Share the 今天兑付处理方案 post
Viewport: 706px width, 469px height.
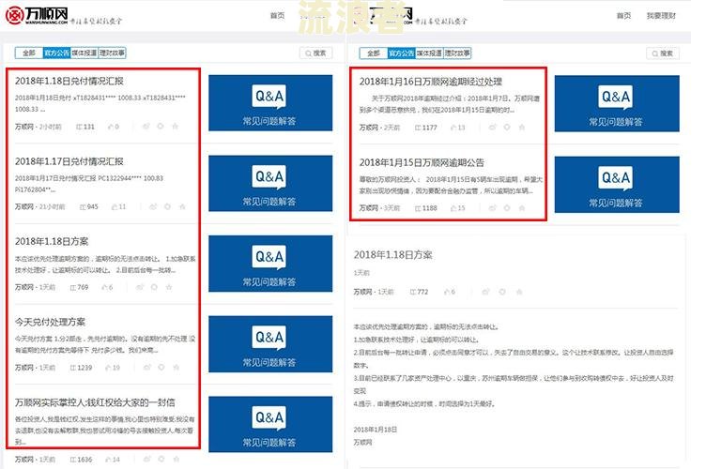click(146, 368)
